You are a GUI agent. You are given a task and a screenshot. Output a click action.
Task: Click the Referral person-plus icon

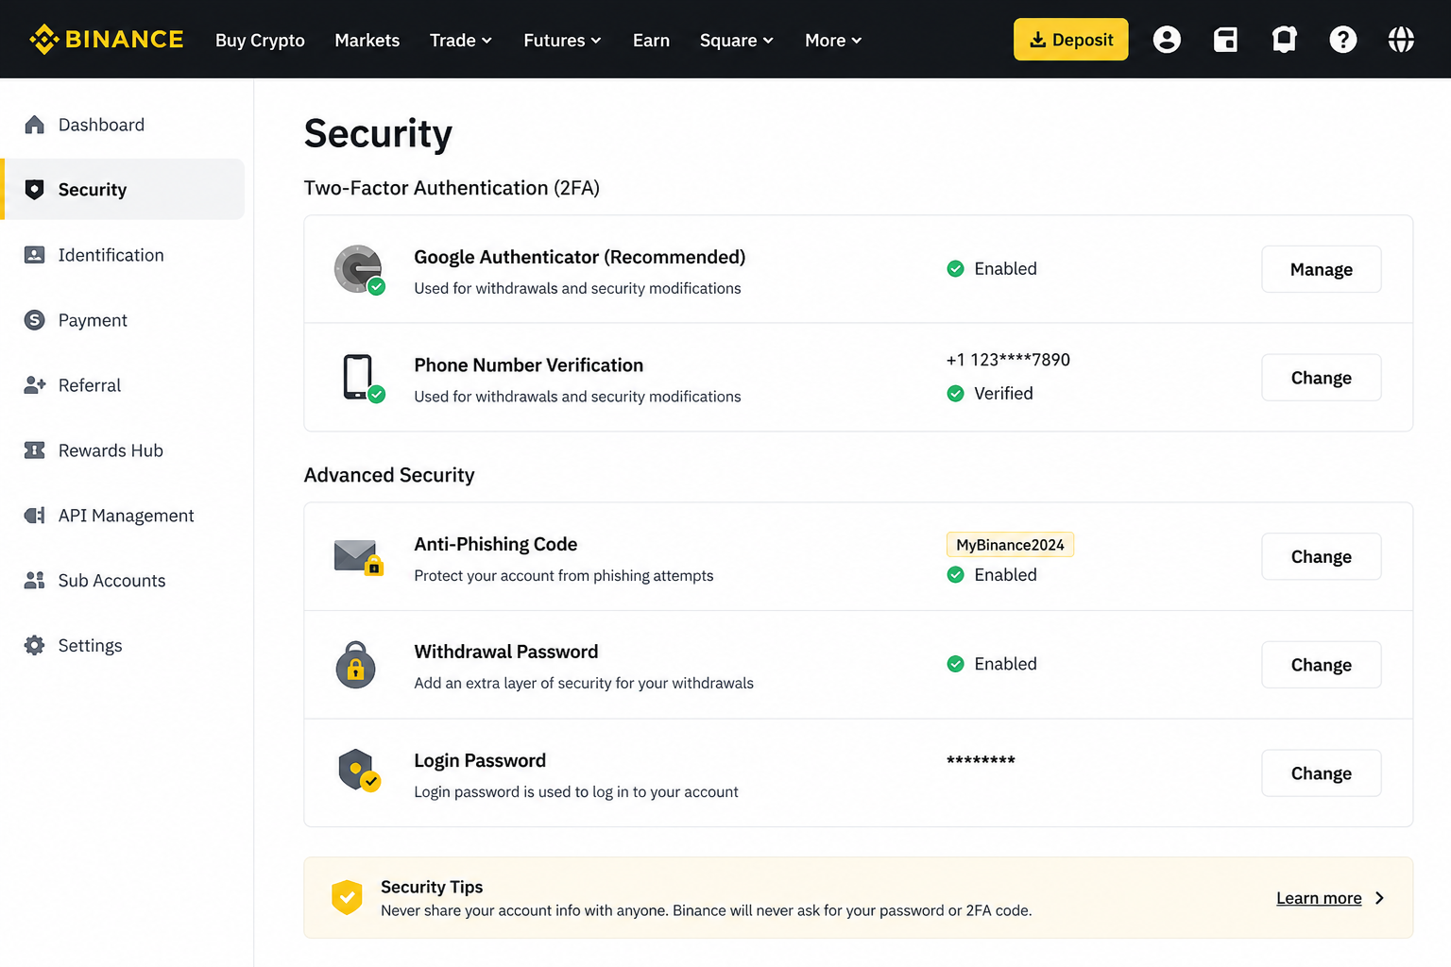point(35,385)
